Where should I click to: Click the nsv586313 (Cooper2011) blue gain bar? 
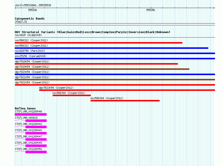click(x=111, y=48)
